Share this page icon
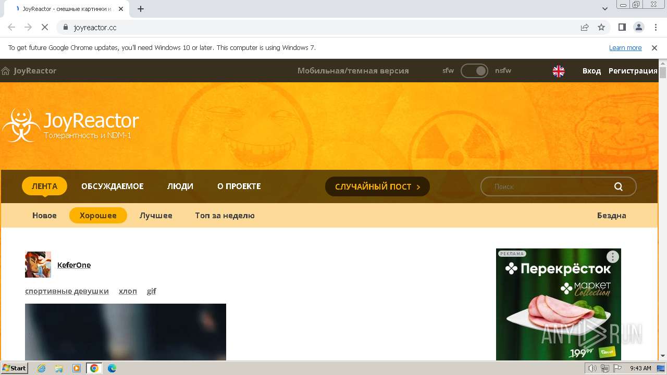Screen dimensions: 667x375 tap(585, 27)
